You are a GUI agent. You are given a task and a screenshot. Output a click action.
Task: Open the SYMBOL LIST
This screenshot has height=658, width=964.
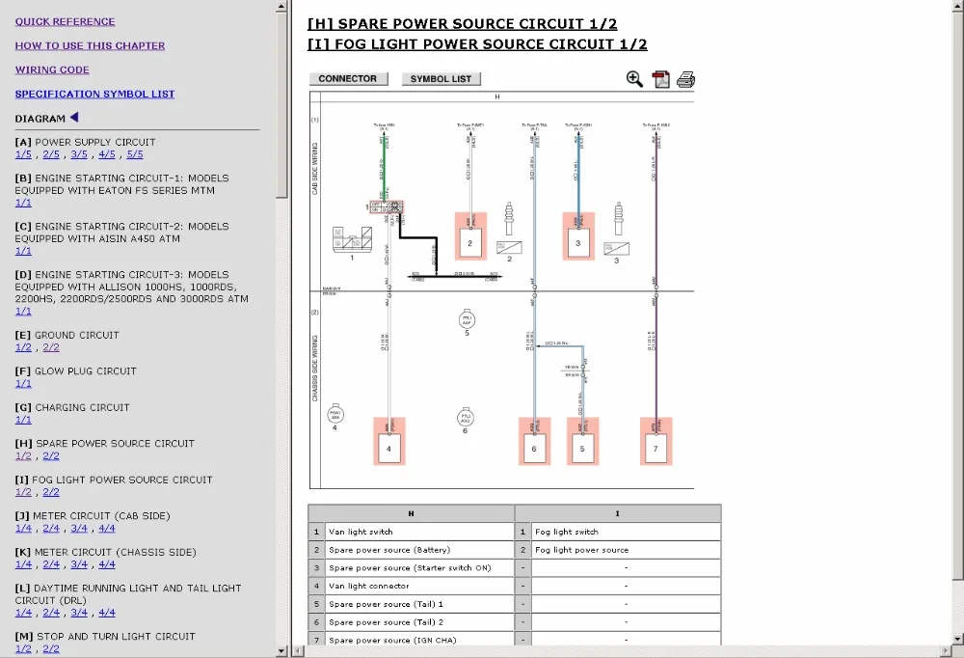tap(441, 78)
